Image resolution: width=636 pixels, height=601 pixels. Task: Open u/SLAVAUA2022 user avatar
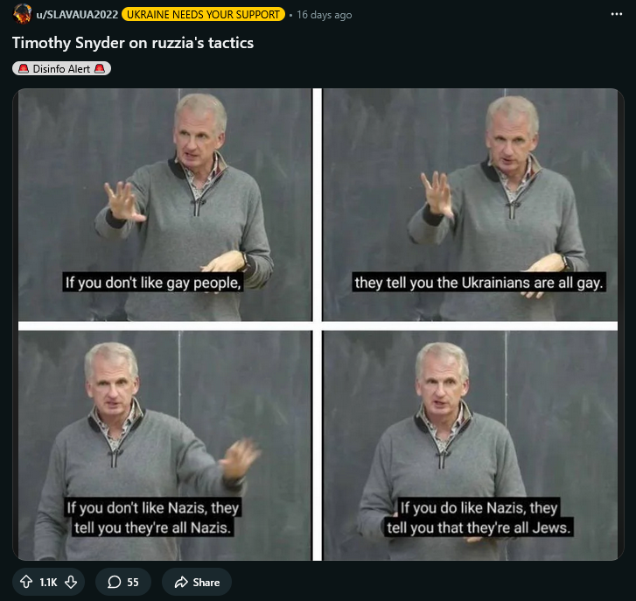pyautogui.click(x=22, y=14)
